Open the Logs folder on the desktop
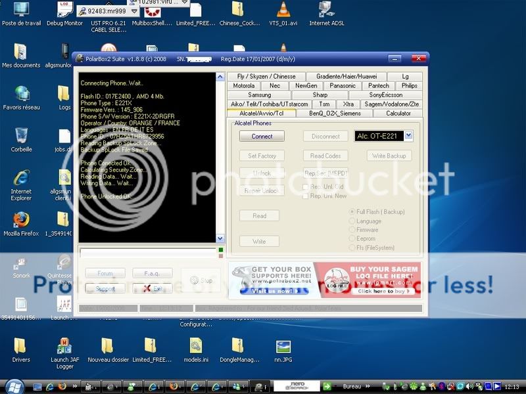 click(64, 98)
